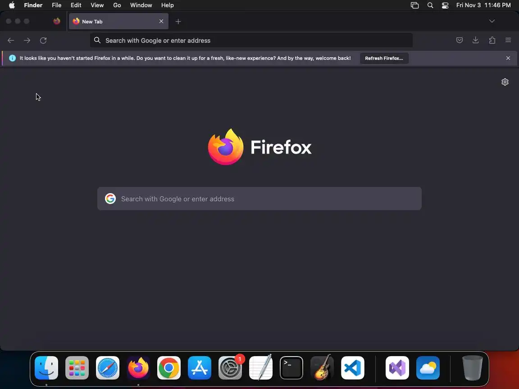Open the Go menu
The width and height of the screenshot is (519, 389).
point(117,5)
